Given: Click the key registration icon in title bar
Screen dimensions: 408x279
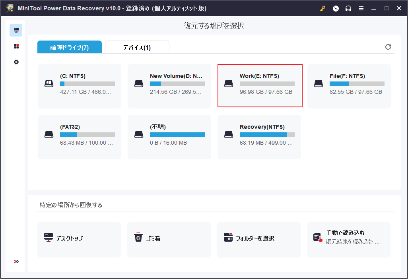Looking at the screenshot, I should point(323,8).
